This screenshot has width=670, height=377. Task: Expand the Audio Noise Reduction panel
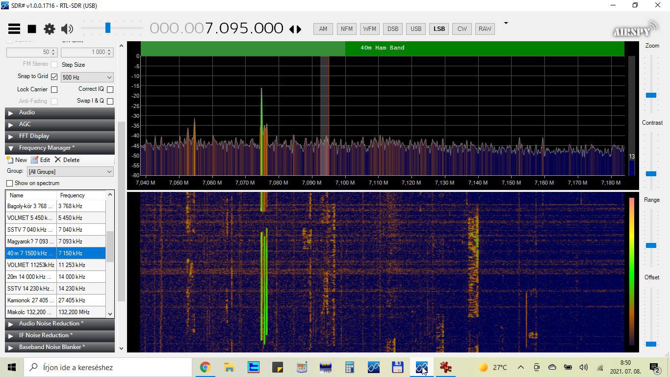click(x=60, y=323)
